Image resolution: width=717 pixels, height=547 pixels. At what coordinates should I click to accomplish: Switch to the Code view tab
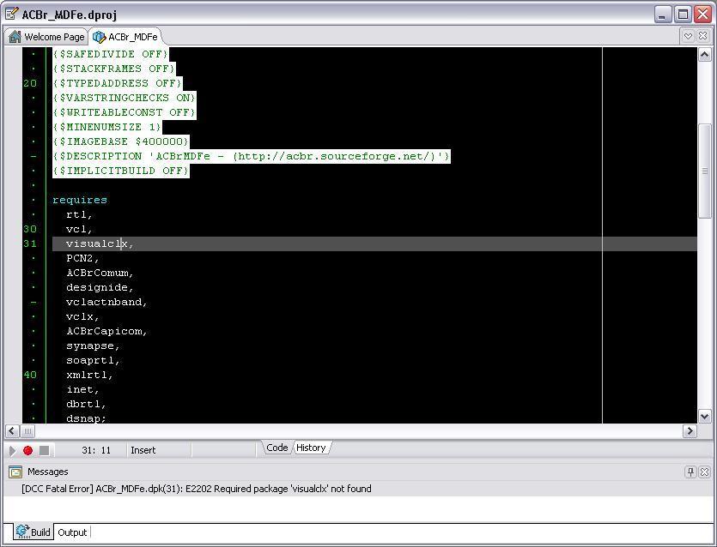tap(276, 448)
